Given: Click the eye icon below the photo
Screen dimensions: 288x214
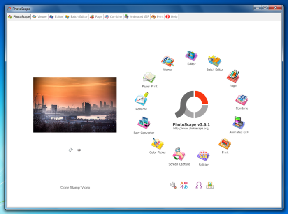Looking at the screenshot, I should click(x=79, y=150).
